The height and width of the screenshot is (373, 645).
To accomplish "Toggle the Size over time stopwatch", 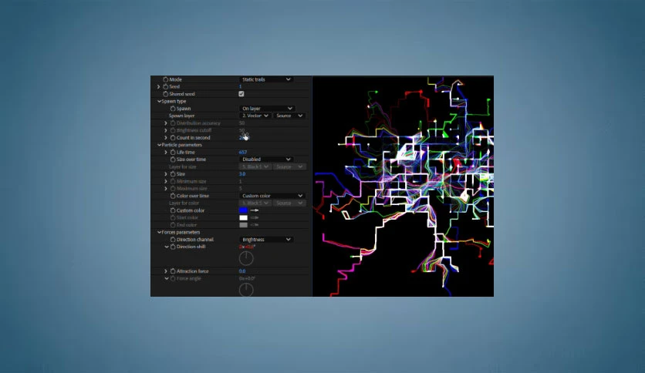I will pos(173,160).
